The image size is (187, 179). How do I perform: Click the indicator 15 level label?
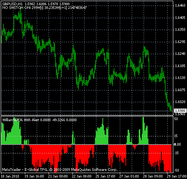click(176, 136)
